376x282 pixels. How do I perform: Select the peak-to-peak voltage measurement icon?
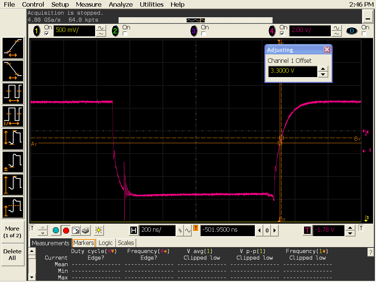pos(13,139)
